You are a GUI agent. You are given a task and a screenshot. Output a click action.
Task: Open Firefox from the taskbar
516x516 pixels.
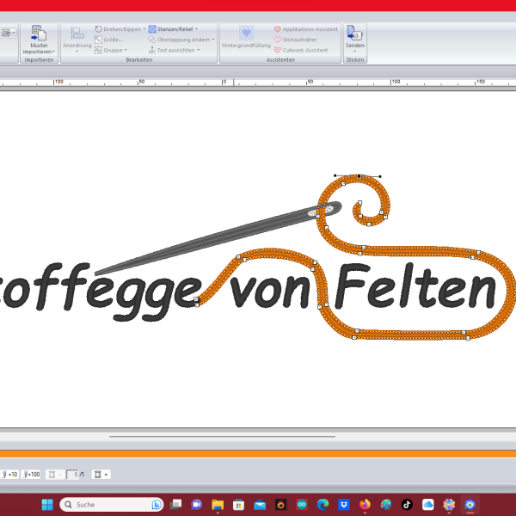[365, 504]
